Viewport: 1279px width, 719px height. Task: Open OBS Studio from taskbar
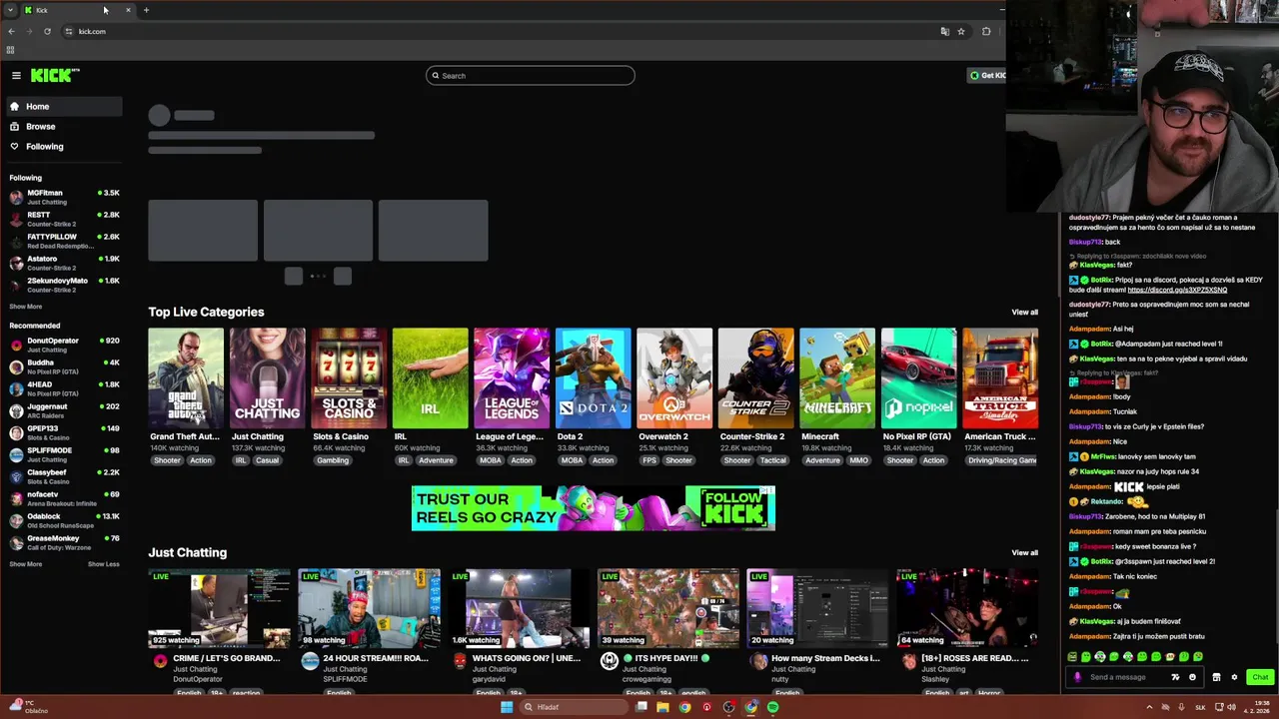[728, 707]
